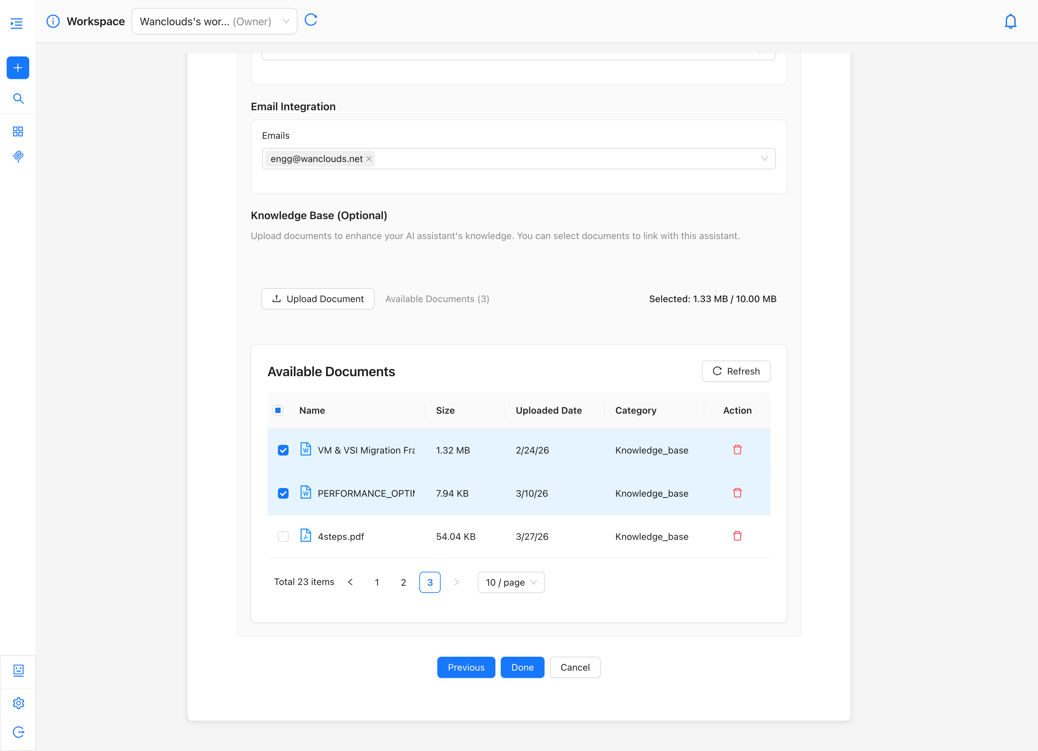This screenshot has width=1038, height=751.
Task: Open the notifications bell
Action: click(x=1010, y=22)
